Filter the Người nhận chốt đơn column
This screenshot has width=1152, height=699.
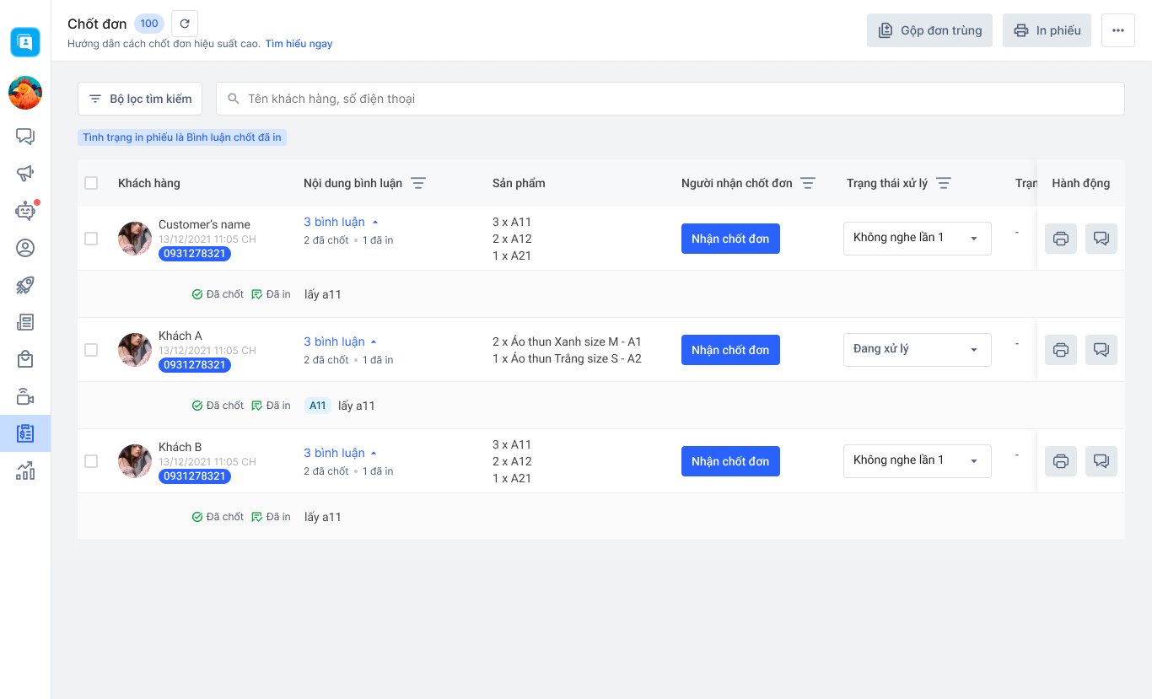point(808,183)
